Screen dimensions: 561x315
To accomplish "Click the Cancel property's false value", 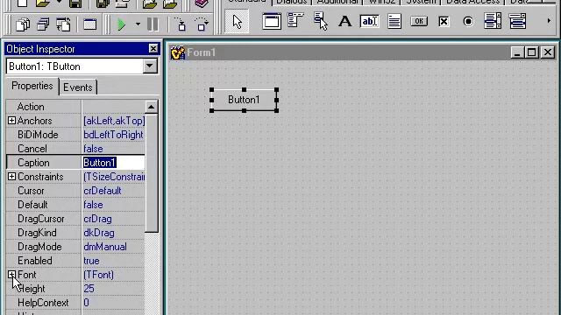I will (x=93, y=149).
